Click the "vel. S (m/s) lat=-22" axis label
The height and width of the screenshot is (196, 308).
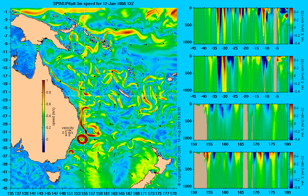[302, 170]
